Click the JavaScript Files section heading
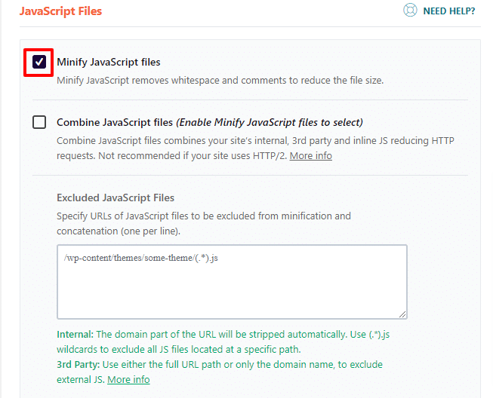This screenshot has height=398, width=493. [x=60, y=11]
